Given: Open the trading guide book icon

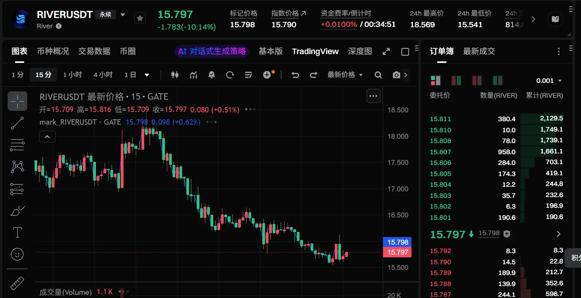Looking at the screenshot, I should click(555, 19).
